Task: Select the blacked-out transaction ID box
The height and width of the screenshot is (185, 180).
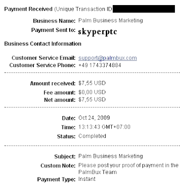Action: point(144,9)
